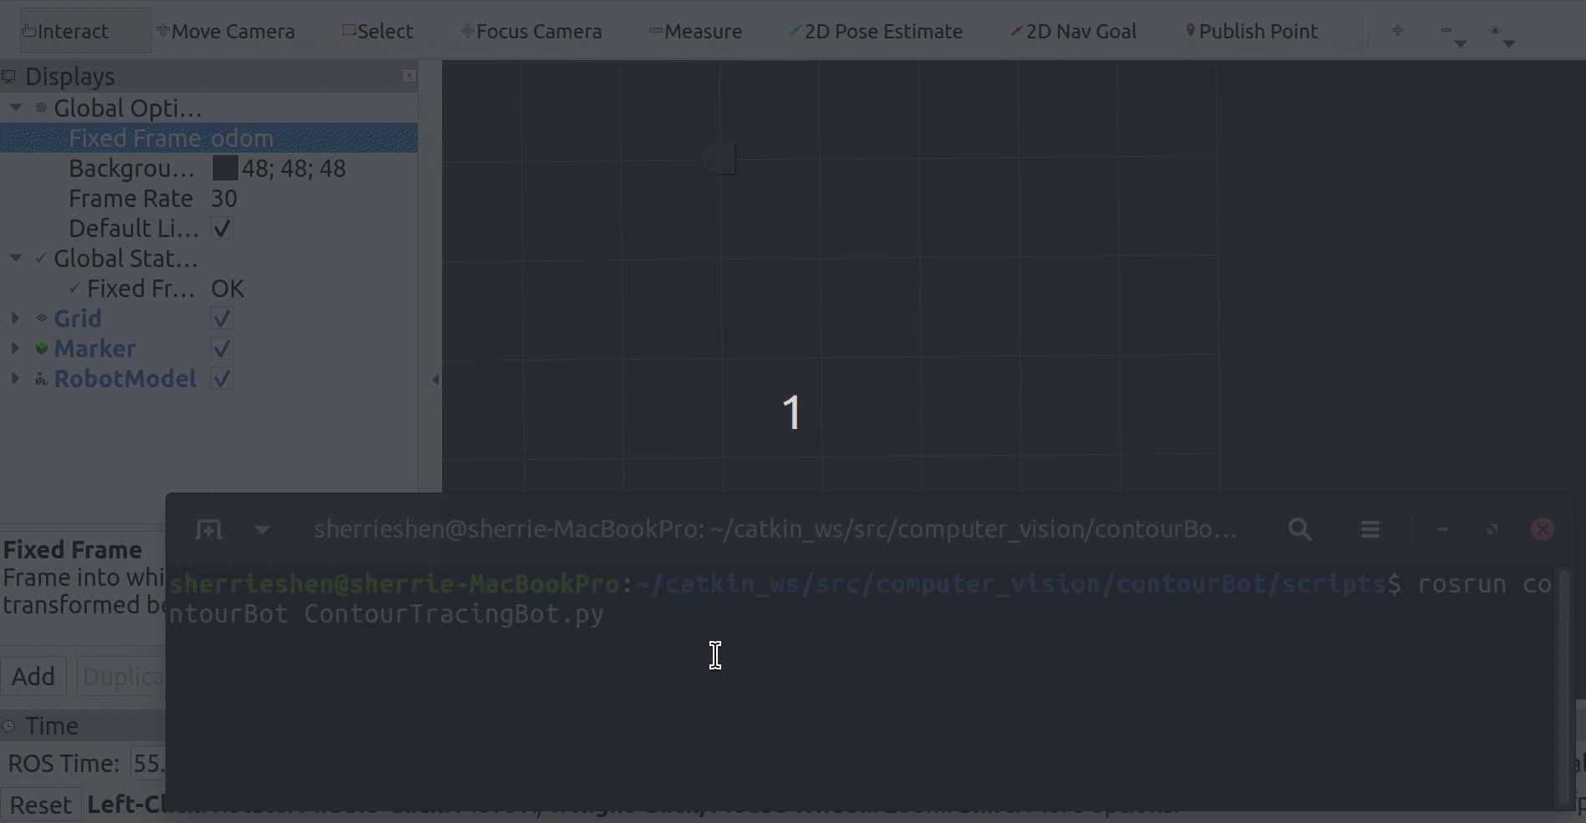Activate 2D Pose Estimate tool
This screenshot has width=1586, height=823.
[876, 32]
